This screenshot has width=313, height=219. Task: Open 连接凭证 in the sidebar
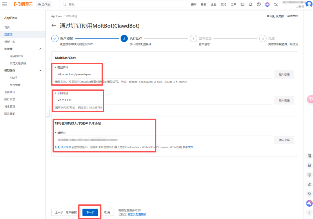coord(10,92)
